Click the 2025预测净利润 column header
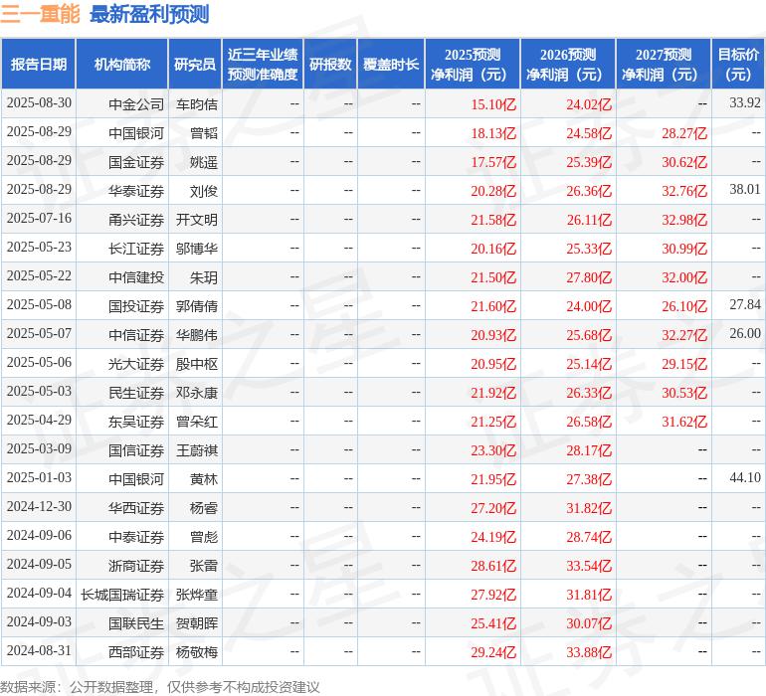Viewport: 766px width, 696px height. (473, 64)
